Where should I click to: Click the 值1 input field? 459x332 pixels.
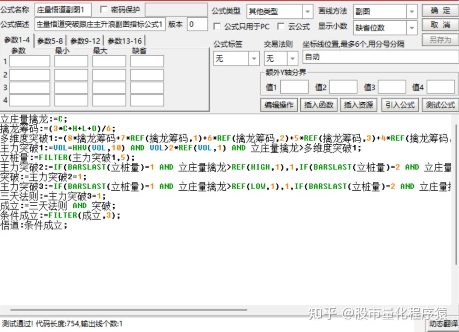(x=294, y=87)
